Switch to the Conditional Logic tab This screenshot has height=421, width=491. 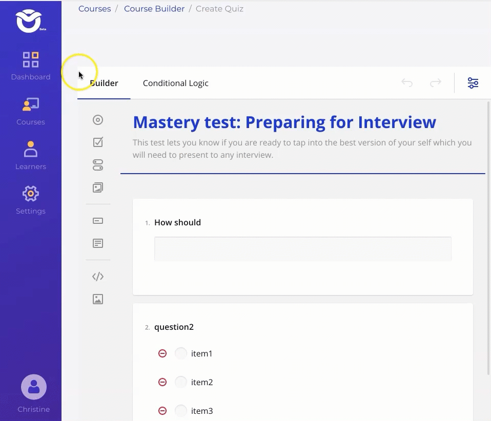click(x=175, y=83)
